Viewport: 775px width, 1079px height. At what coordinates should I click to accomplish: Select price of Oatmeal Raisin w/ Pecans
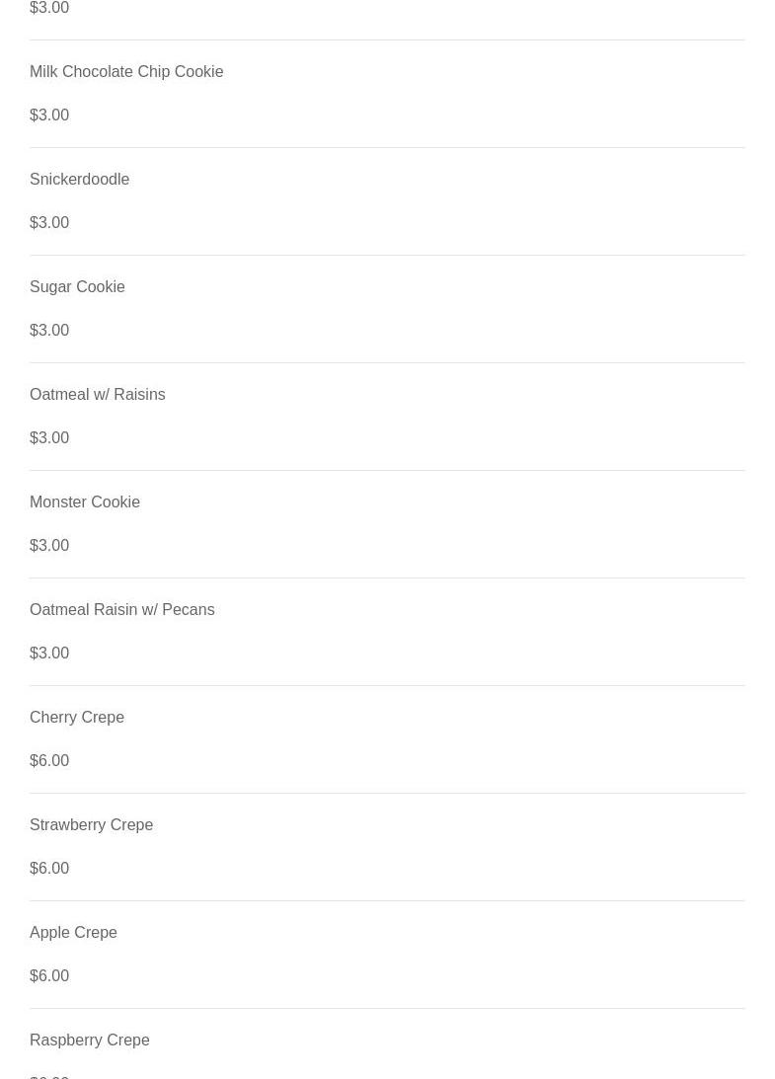(x=49, y=654)
